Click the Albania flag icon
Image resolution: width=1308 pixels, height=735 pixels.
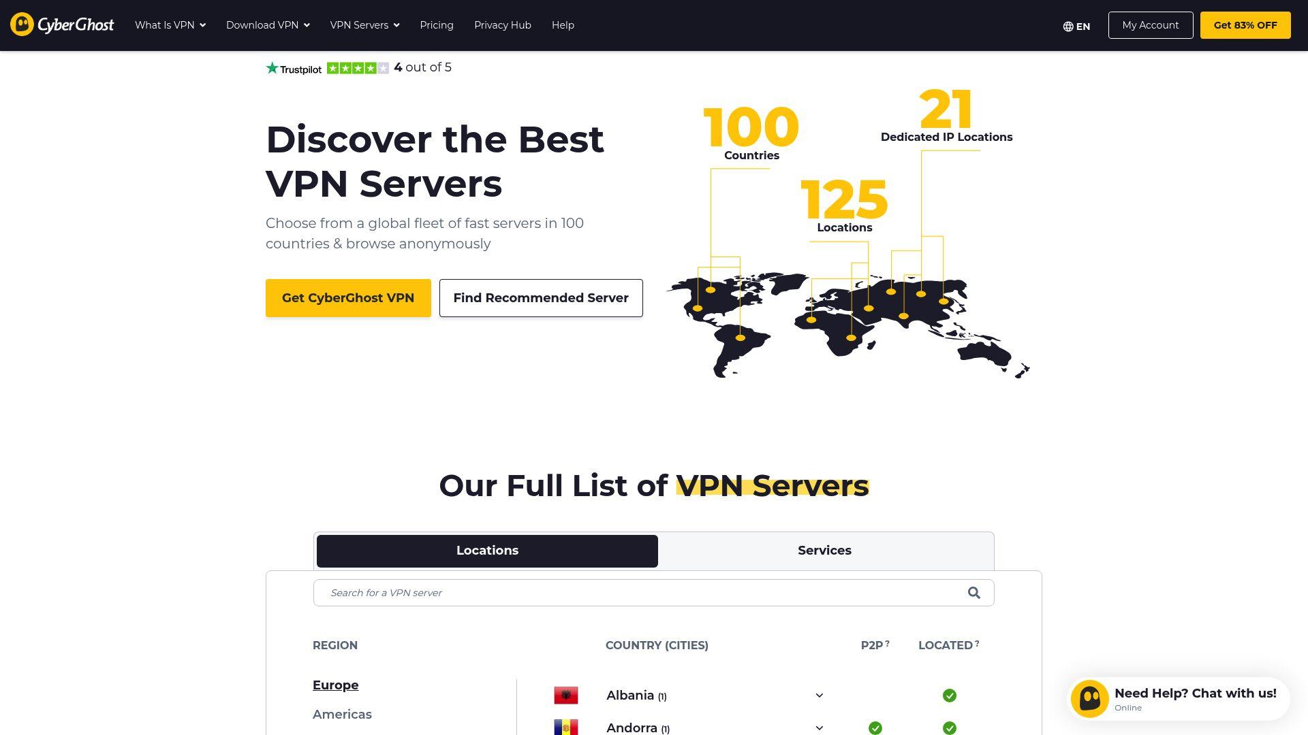pos(566,696)
